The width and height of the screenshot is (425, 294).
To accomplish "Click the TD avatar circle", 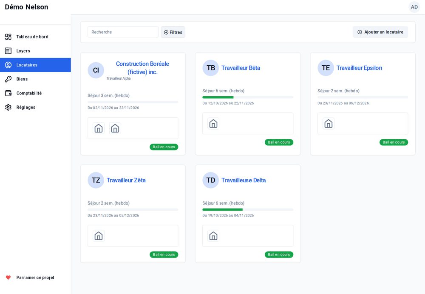I will click(x=211, y=180).
